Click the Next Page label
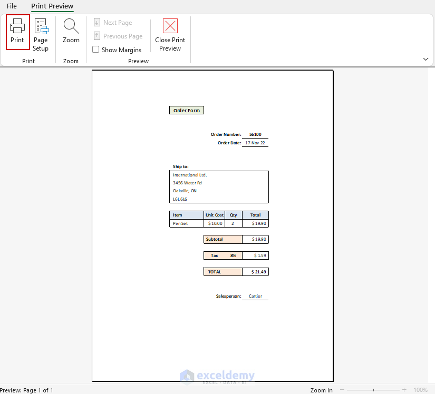The height and width of the screenshot is (394, 435). click(x=118, y=23)
